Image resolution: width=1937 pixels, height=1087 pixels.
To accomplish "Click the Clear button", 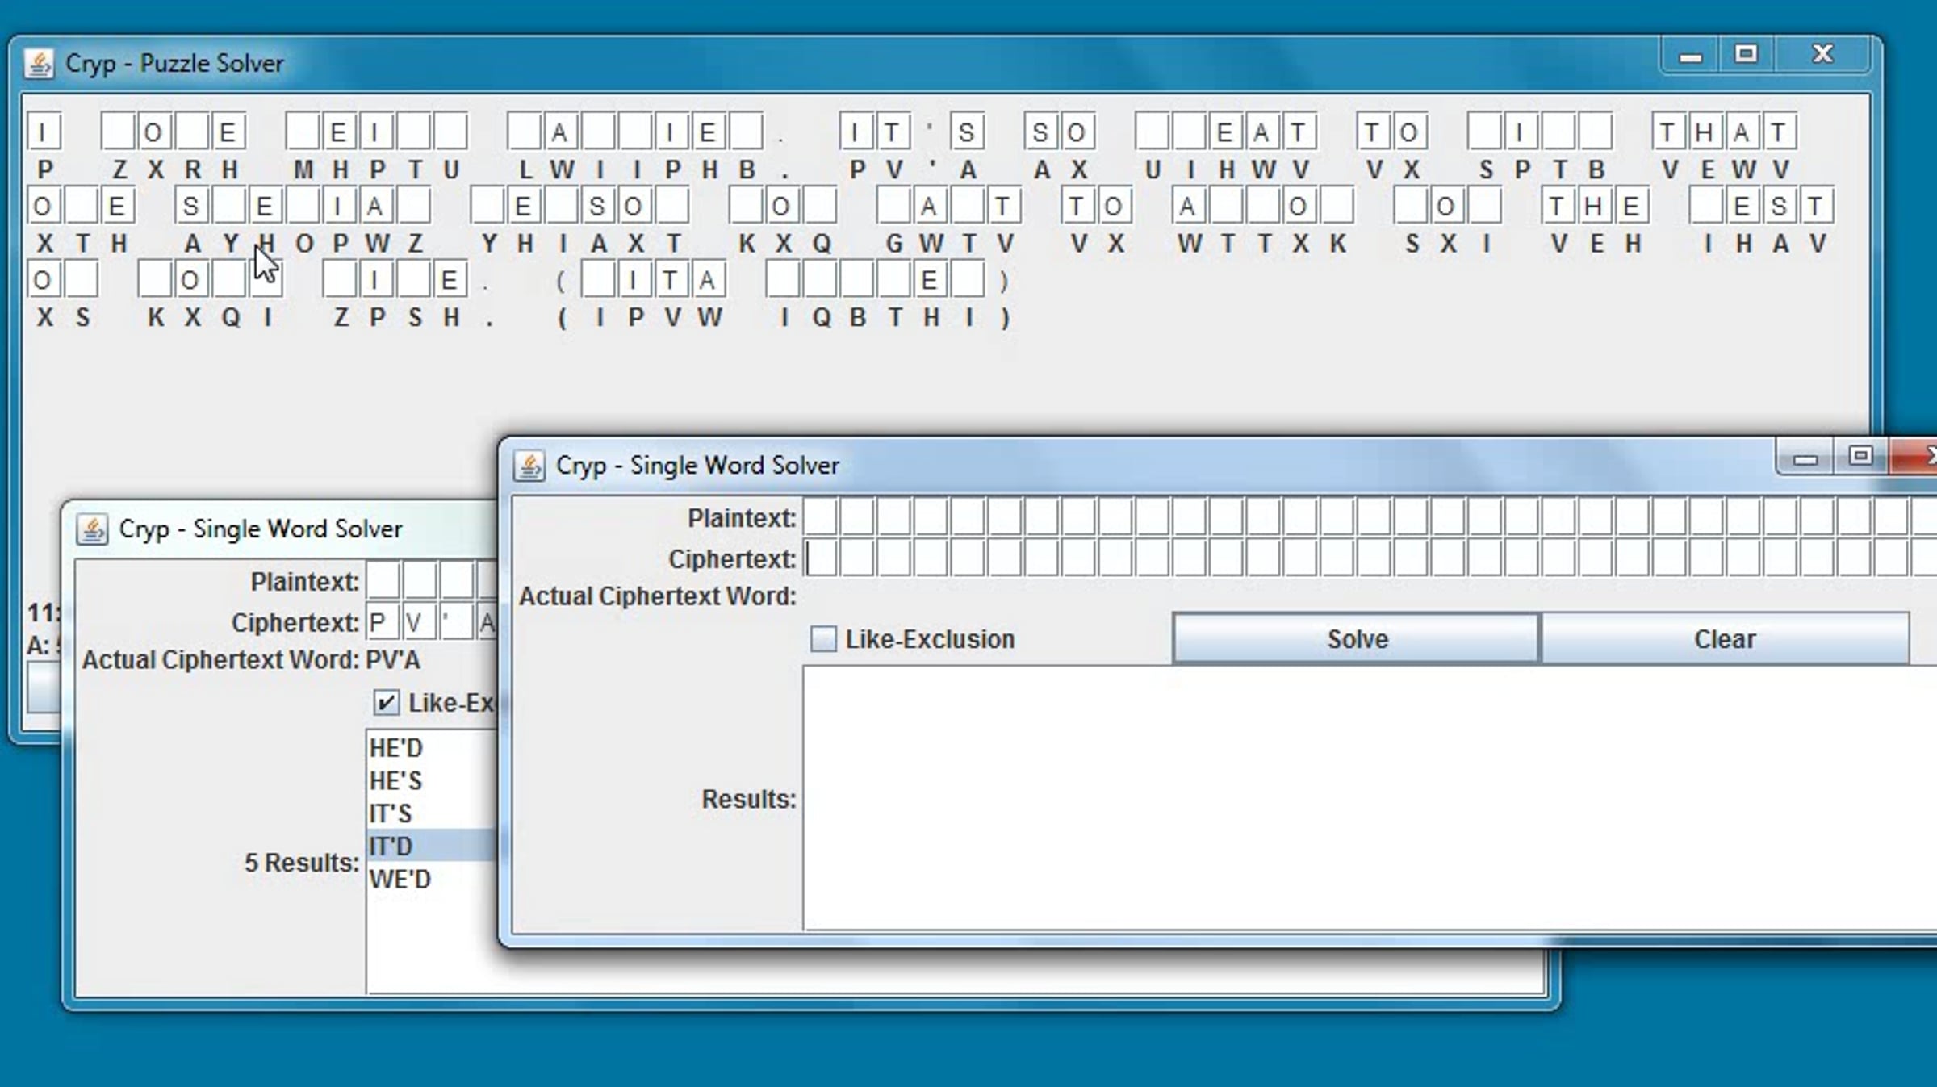I will (x=1725, y=639).
